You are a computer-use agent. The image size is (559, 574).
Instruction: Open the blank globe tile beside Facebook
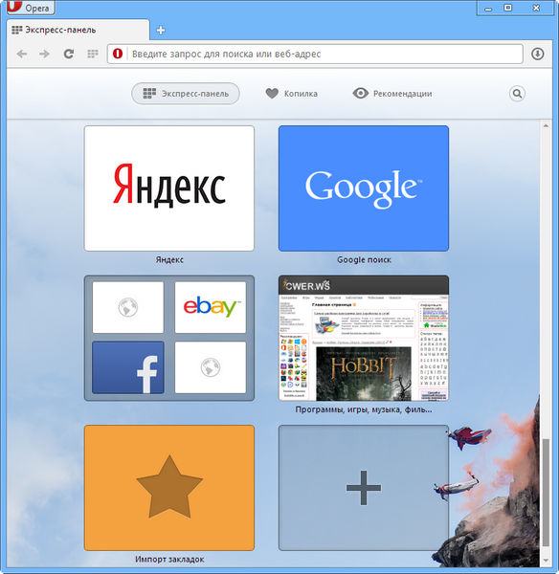point(211,367)
